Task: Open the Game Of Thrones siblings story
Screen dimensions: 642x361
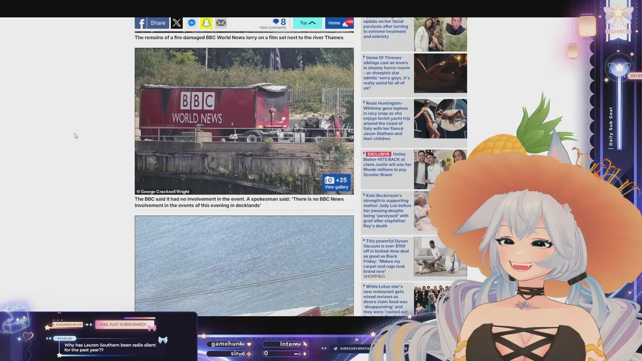Action: pyautogui.click(x=387, y=73)
